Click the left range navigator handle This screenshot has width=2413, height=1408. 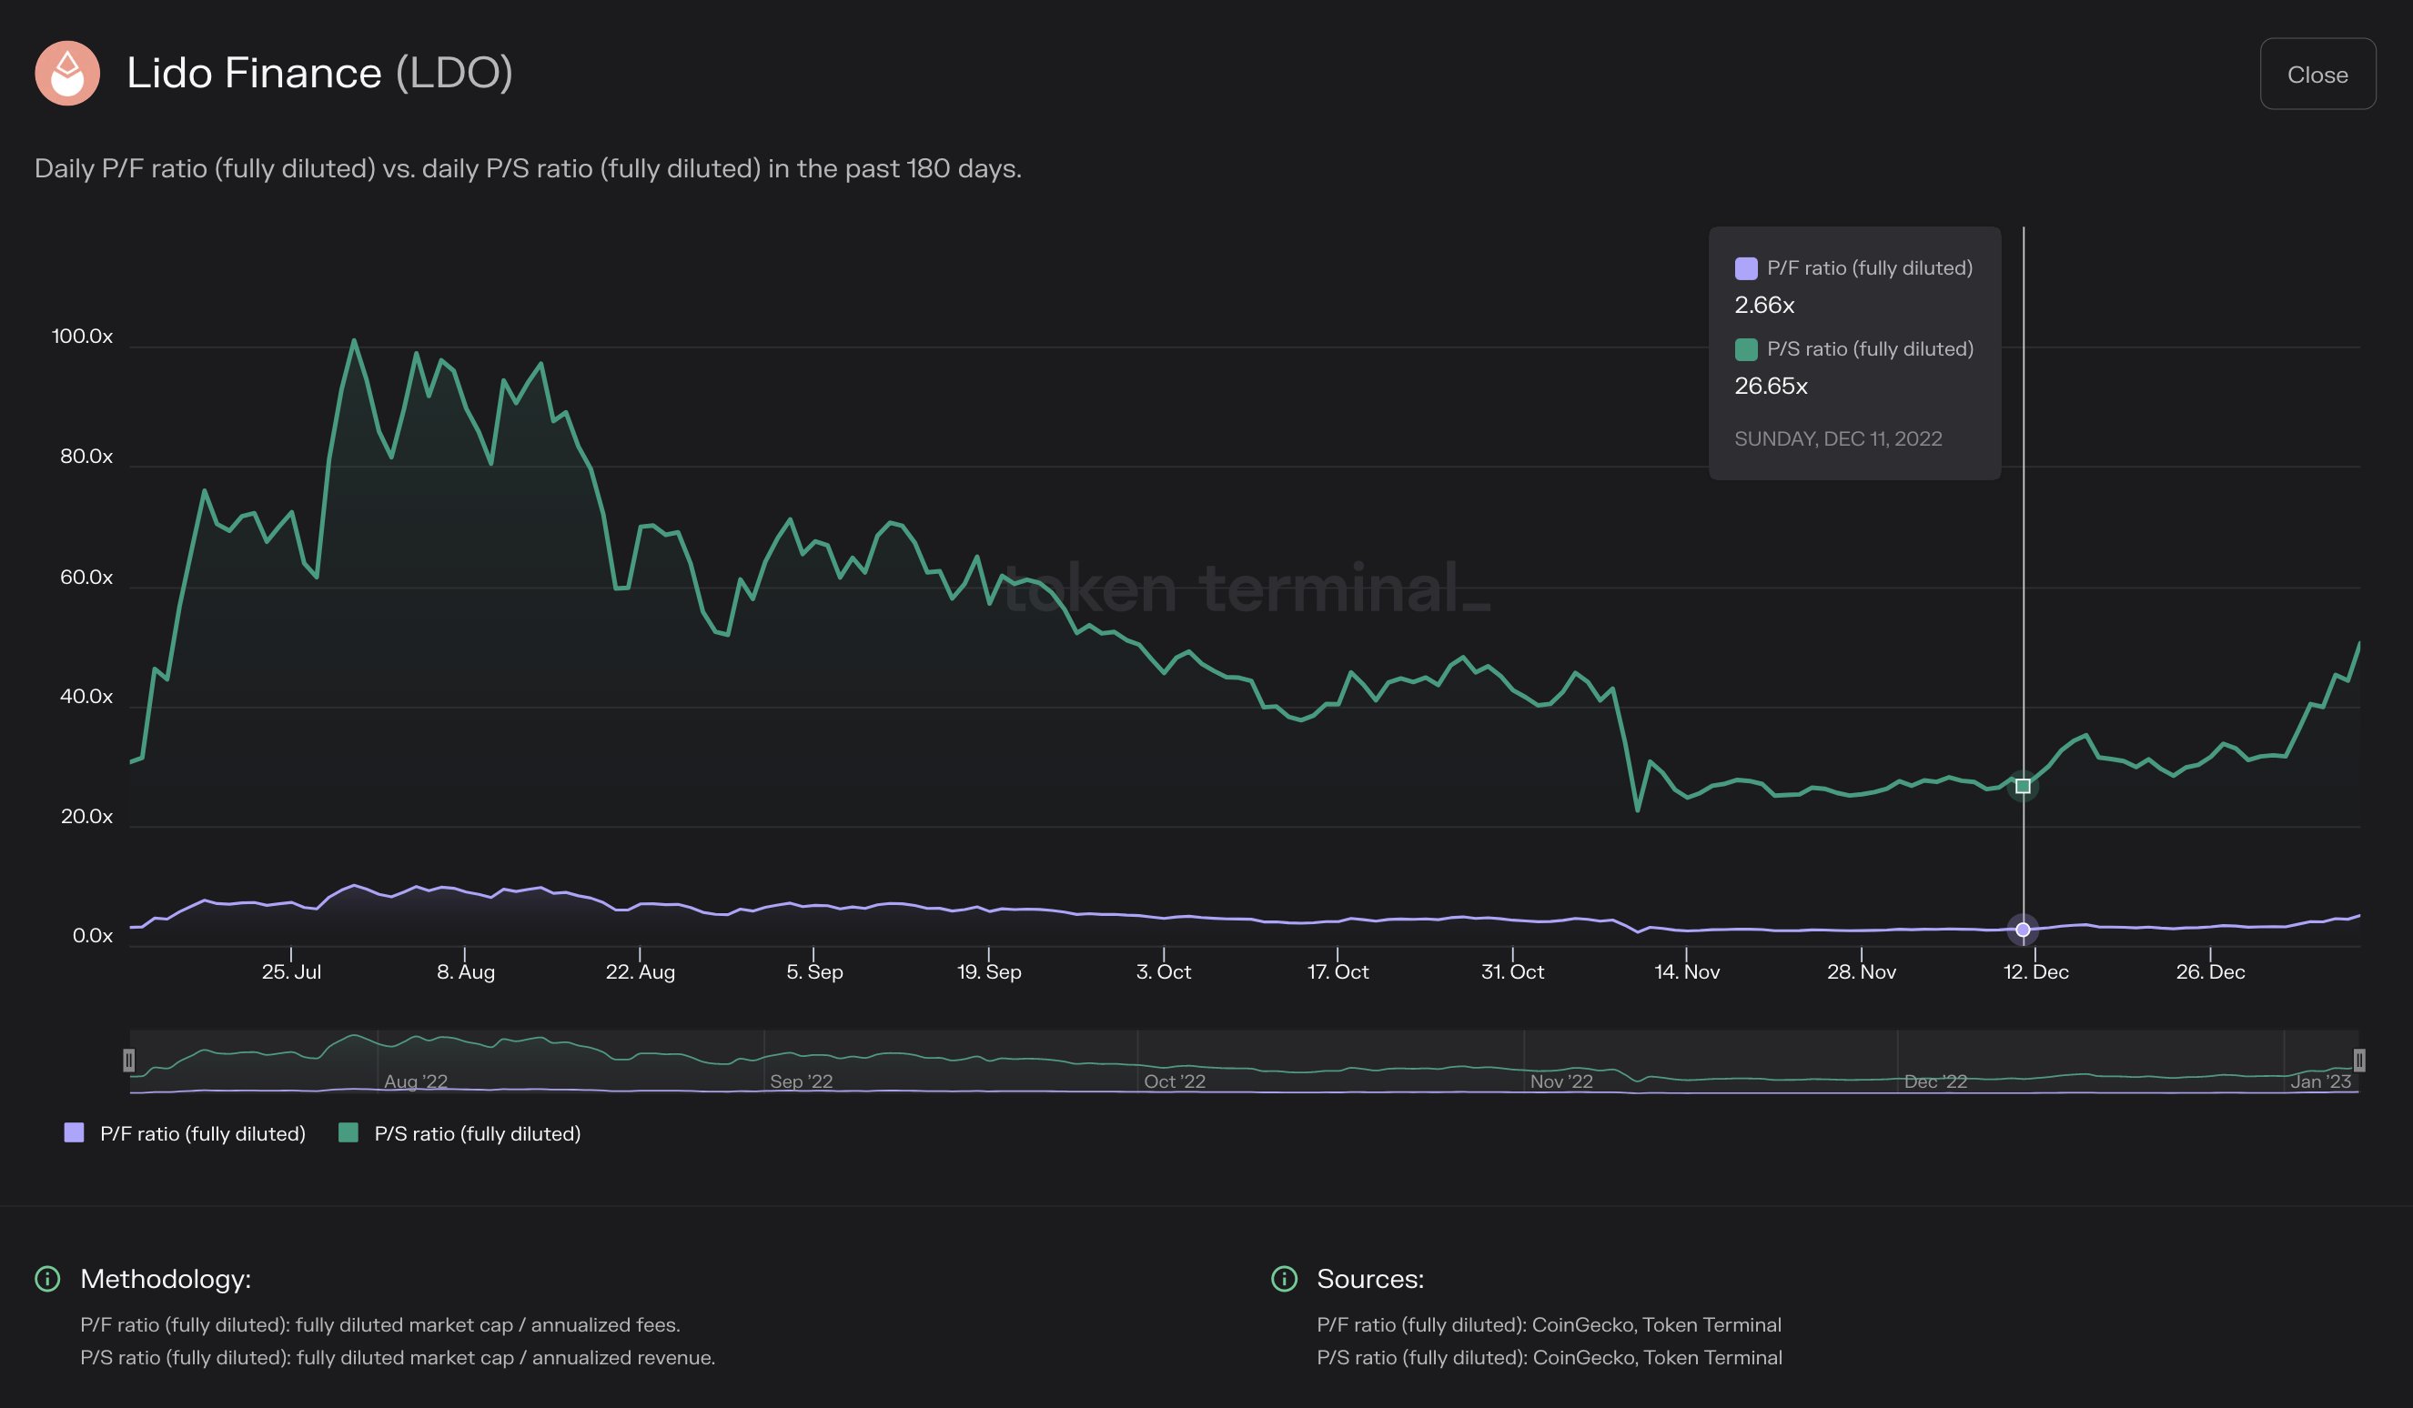tap(129, 1060)
